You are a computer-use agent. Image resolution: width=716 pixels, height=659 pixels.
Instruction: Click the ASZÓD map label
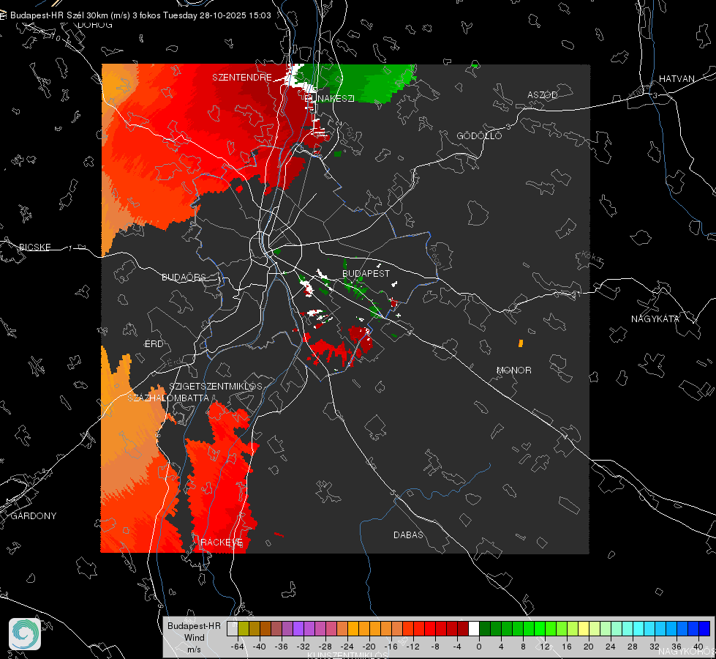point(543,94)
